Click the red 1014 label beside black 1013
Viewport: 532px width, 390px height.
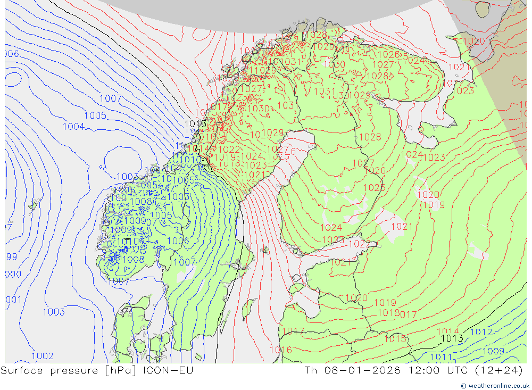(447, 331)
